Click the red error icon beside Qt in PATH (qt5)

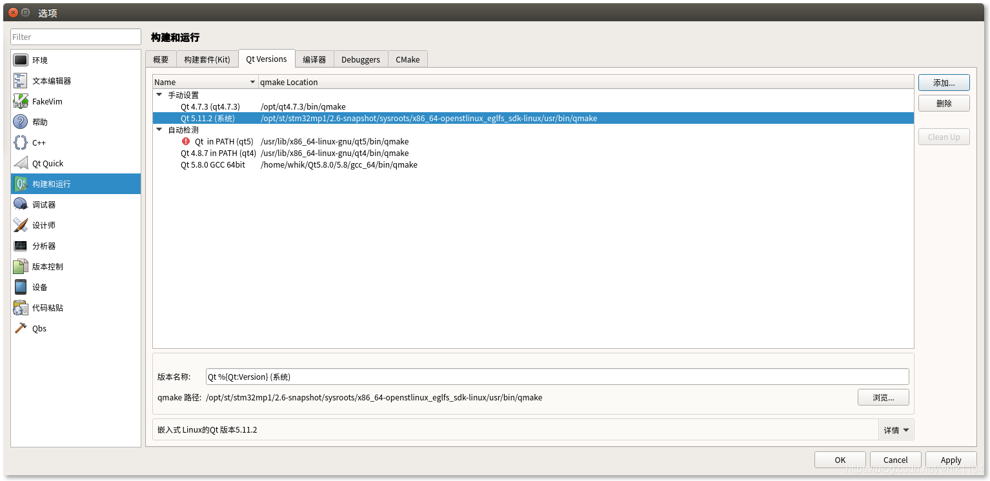(x=187, y=141)
